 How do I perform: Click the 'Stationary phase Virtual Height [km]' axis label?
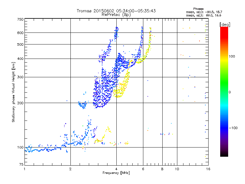click(13, 92)
